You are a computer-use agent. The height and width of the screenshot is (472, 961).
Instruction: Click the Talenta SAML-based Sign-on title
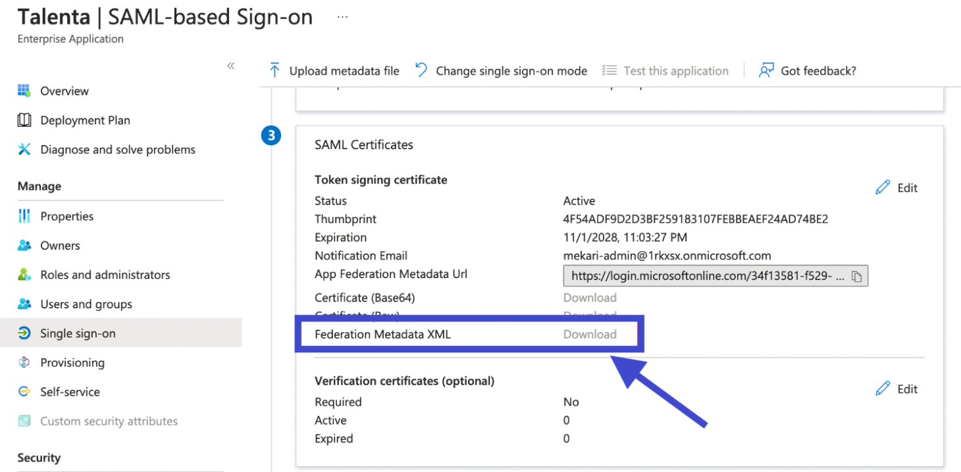(x=165, y=17)
